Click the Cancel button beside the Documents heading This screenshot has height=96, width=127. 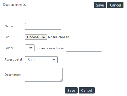point(115,5)
